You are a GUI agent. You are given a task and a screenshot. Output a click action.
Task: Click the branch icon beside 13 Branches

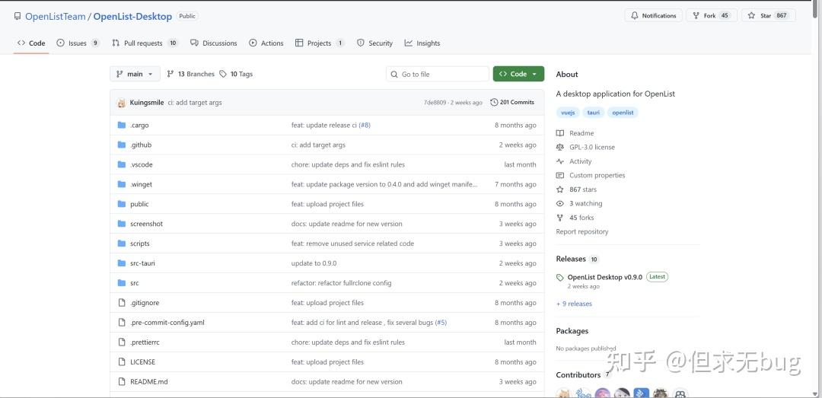(x=170, y=74)
